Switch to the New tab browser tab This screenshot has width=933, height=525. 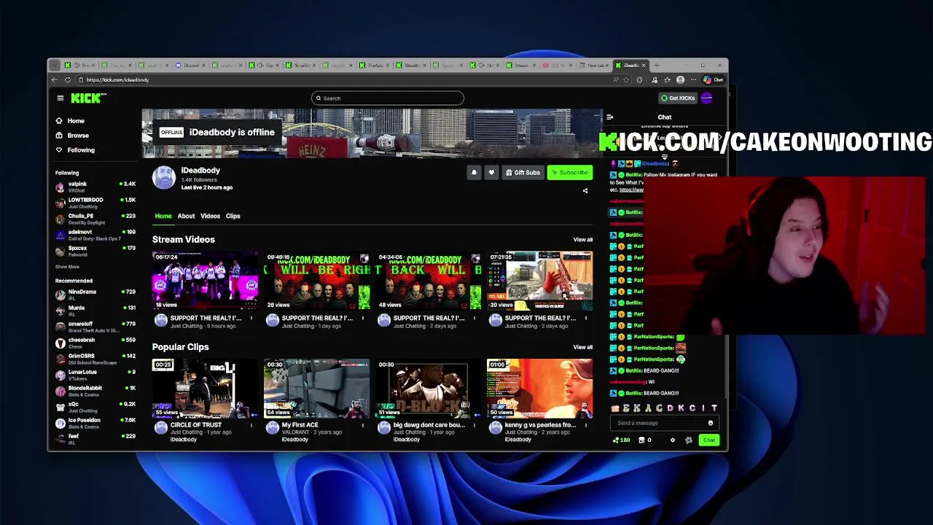[596, 66]
